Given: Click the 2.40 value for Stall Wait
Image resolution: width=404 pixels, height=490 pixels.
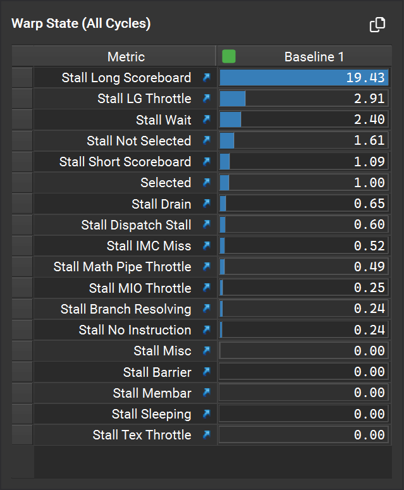Looking at the screenshot, I should tap(369, 119).
